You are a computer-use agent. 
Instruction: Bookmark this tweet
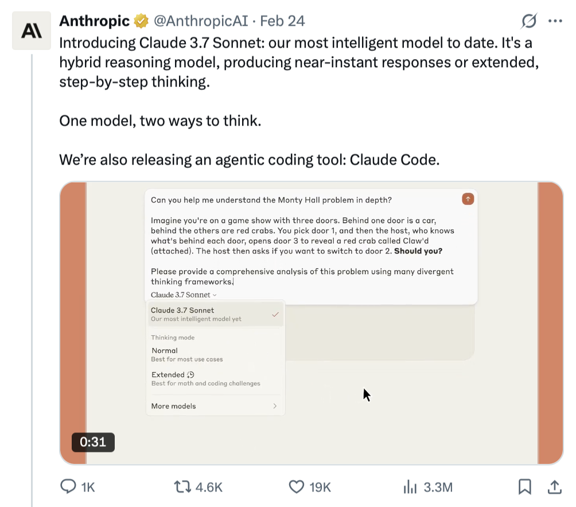[x=524, y=487]
